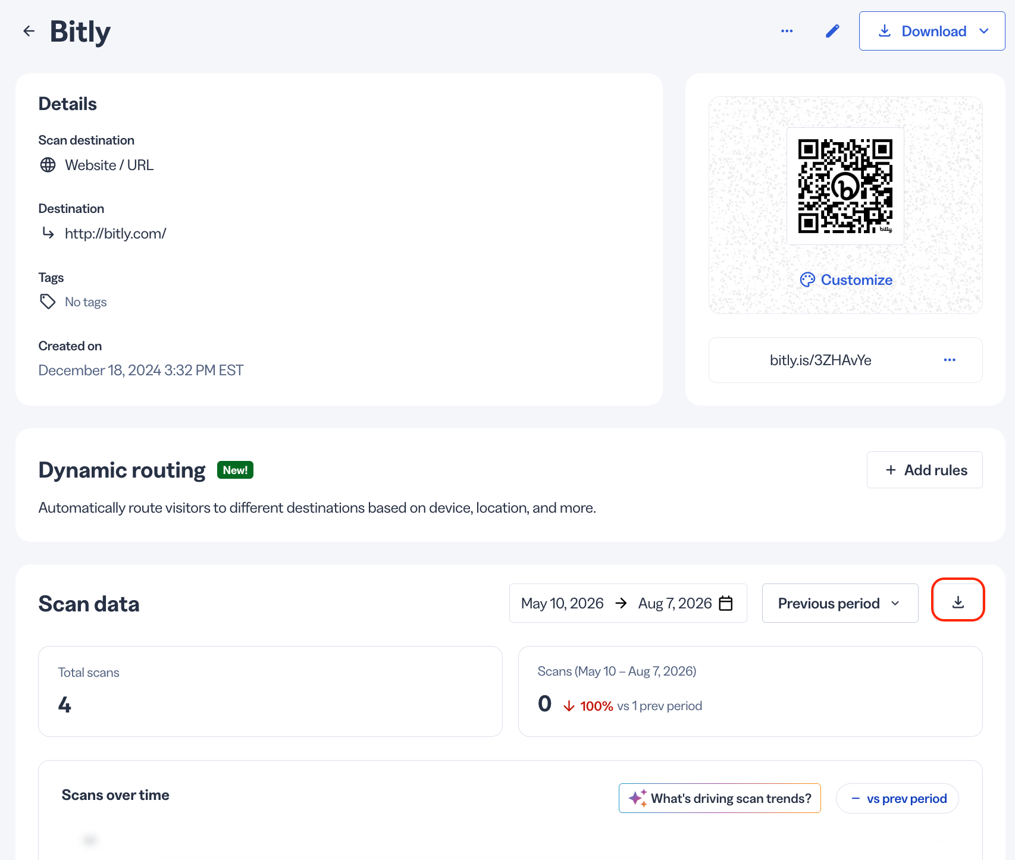Click the Bitly page title
This screenshot has width=1015, height=860.
tap(80, 31)
